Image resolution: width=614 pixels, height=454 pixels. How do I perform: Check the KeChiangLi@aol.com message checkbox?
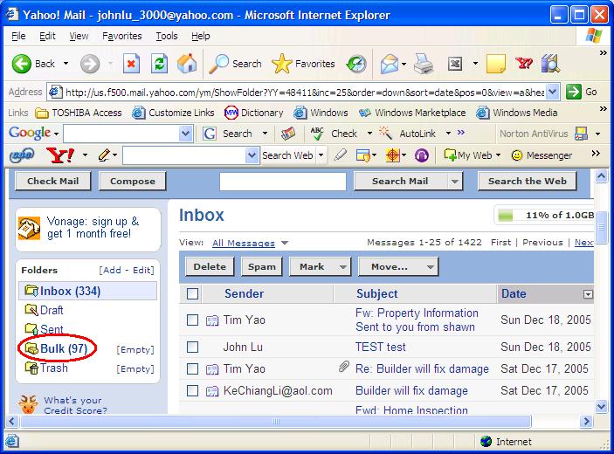193,390
